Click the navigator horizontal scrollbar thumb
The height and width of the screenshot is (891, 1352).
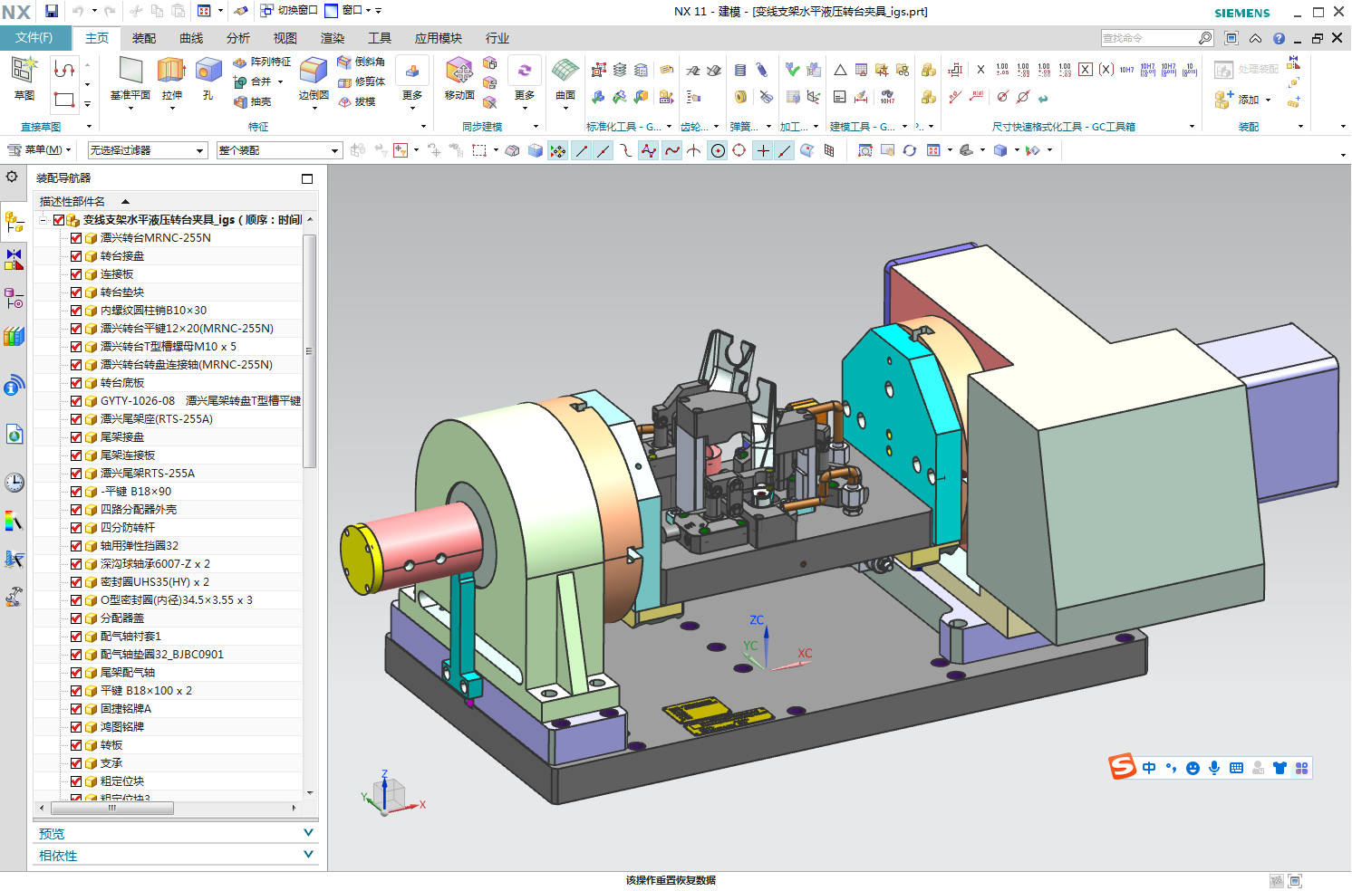pyautogui.click(x=112, y=808)
